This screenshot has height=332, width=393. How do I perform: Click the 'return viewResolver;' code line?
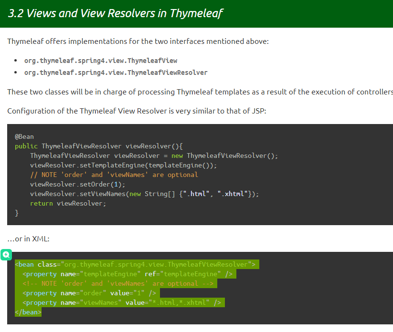coord(68,203)
